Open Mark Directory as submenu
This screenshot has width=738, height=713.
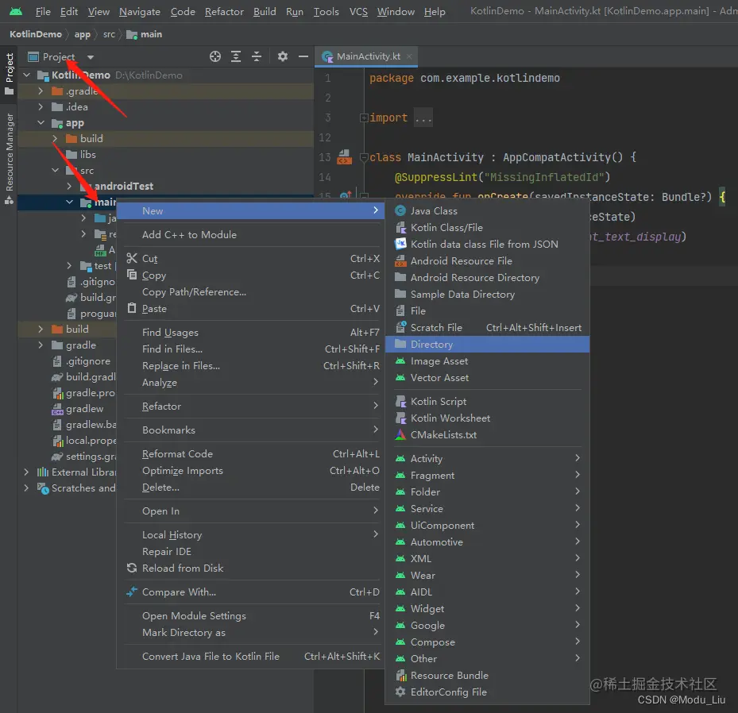(251, 633)
